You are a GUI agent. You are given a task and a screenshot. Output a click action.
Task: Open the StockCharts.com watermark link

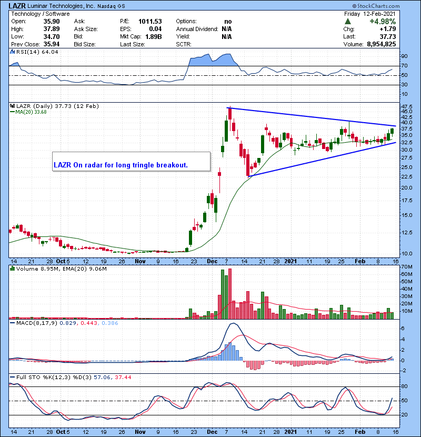click(376, 6)
